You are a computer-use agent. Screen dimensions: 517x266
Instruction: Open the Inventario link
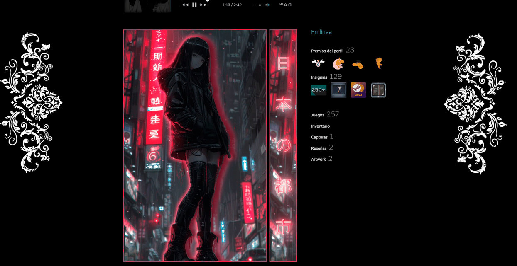click(321, 126)
